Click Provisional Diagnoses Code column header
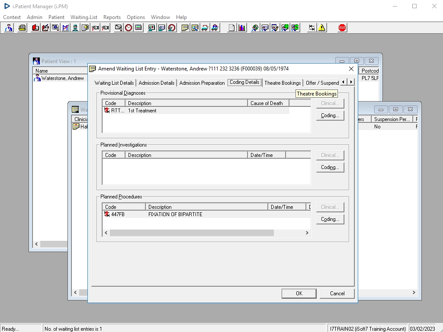This screenshot has height=332, width=443. coord(114,103)
